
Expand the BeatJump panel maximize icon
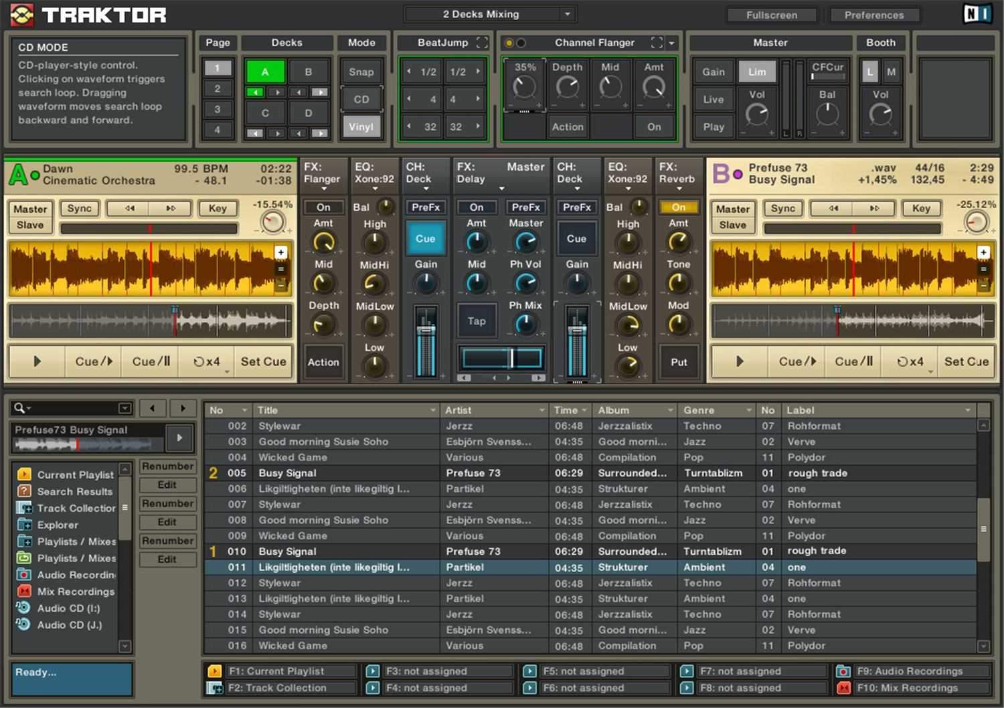[x=482, y=42]
